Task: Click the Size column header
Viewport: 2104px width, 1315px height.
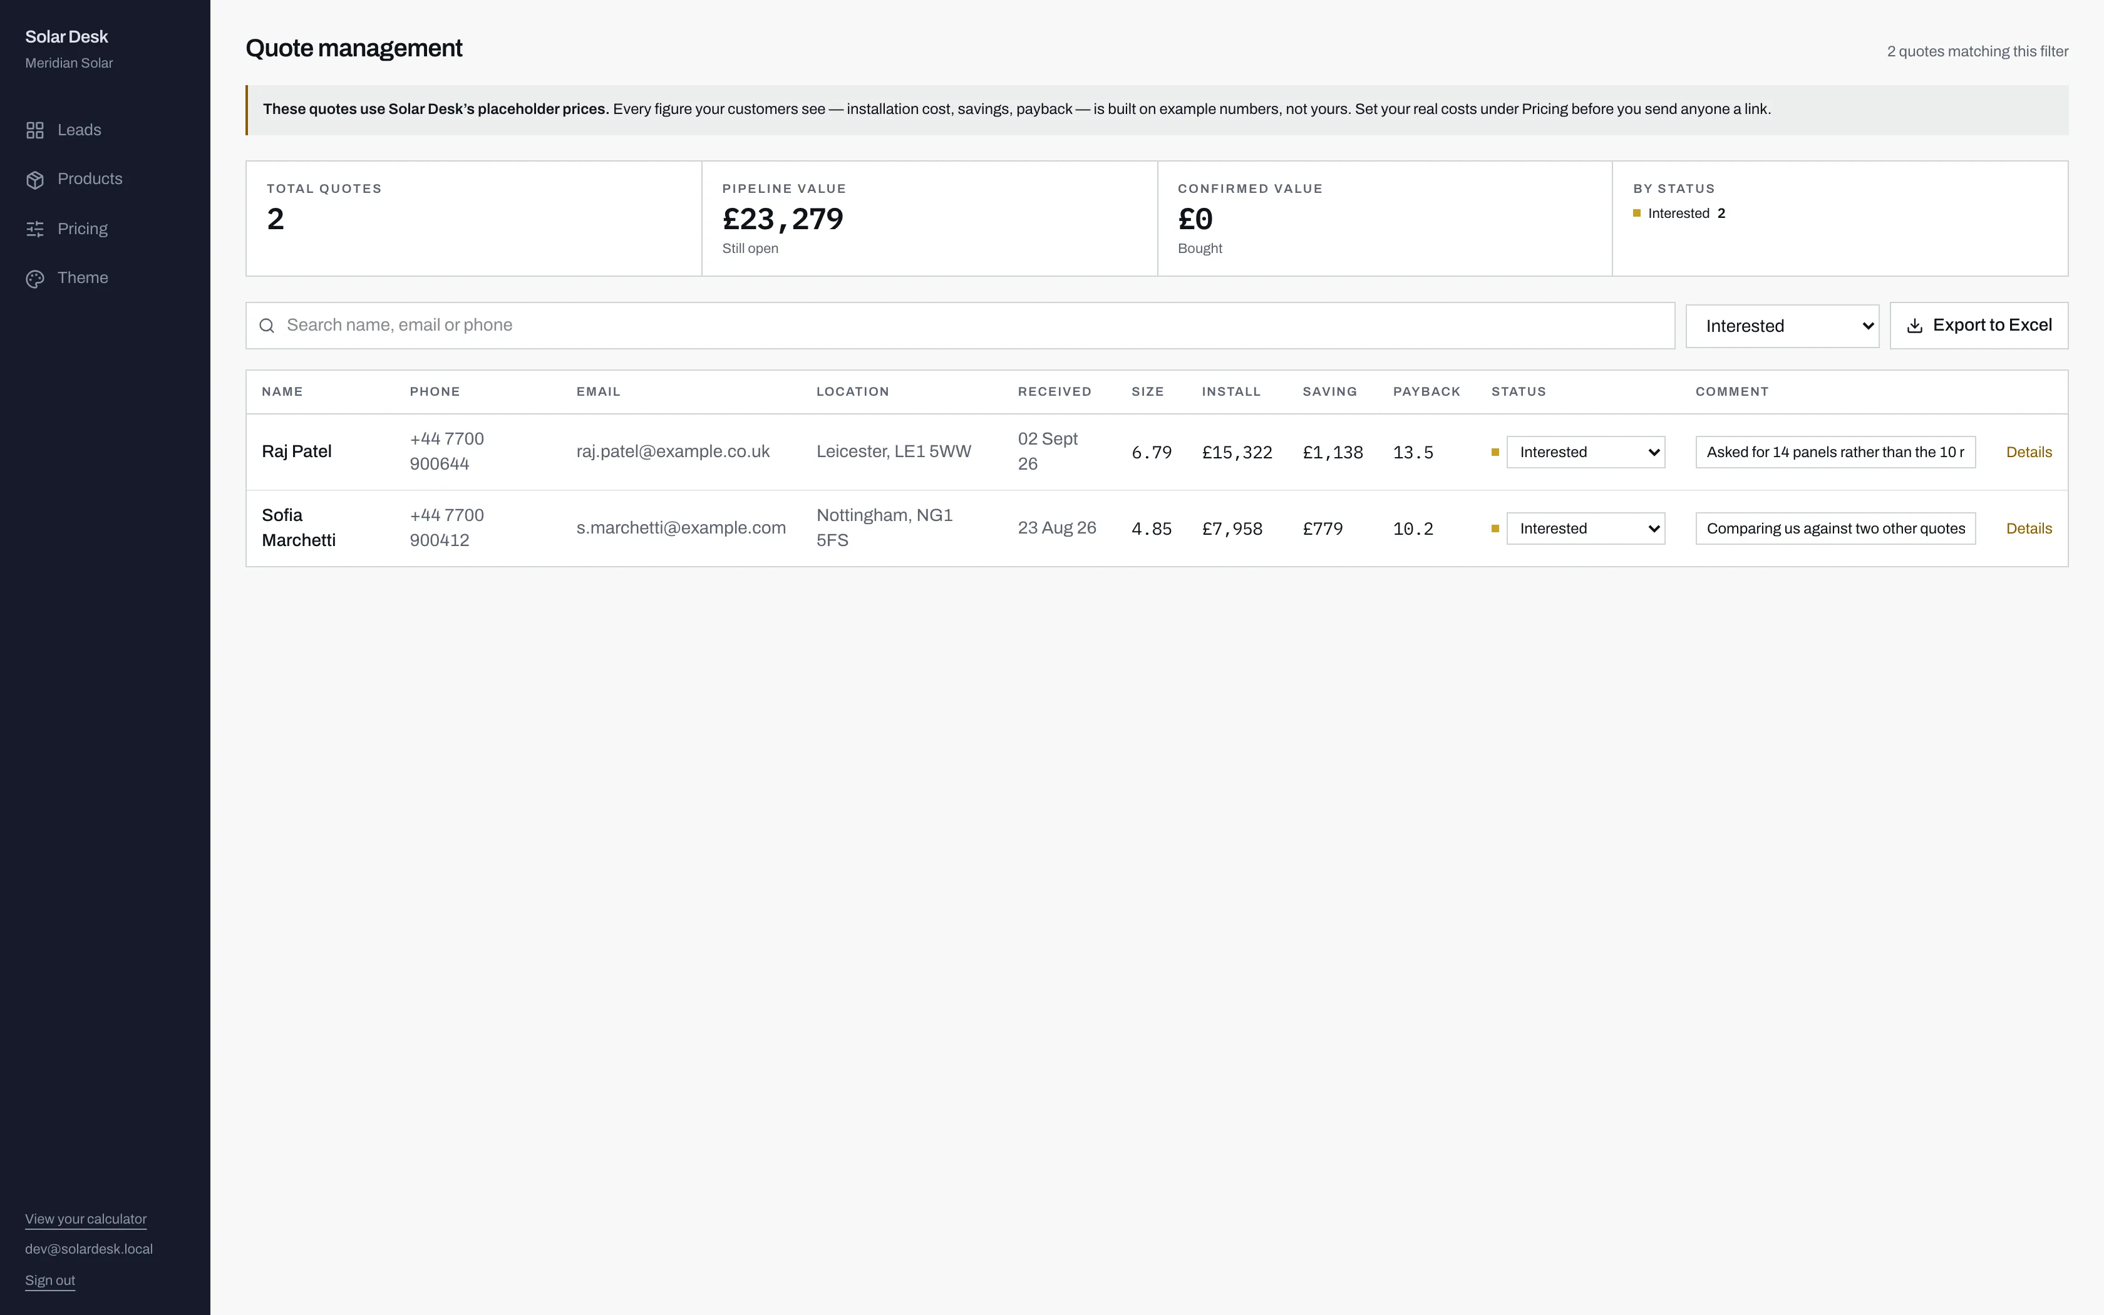Action: coord(1148,391)
